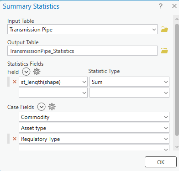Click the scrollbar down arrow

(177, 147)
